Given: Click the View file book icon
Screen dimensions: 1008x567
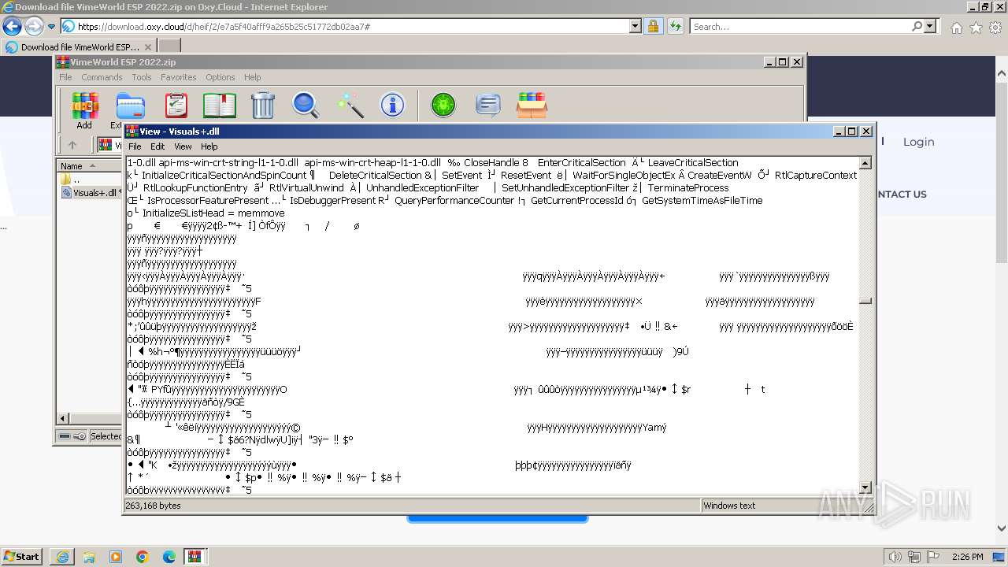Looking at the screenshot, I should pyautogui.click(x=220, y=106).
